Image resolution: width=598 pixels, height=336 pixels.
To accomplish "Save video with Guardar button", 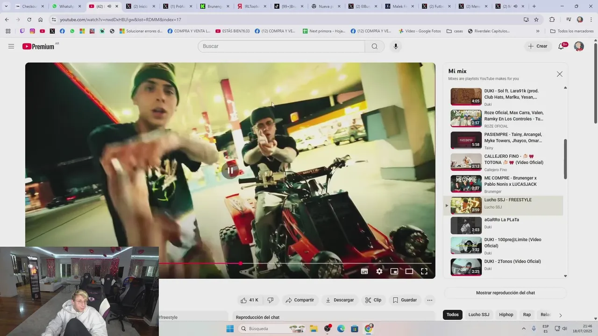I will point(405,300).
